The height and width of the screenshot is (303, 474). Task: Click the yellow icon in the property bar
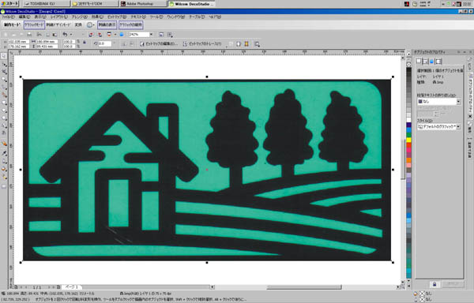point(246,44)
